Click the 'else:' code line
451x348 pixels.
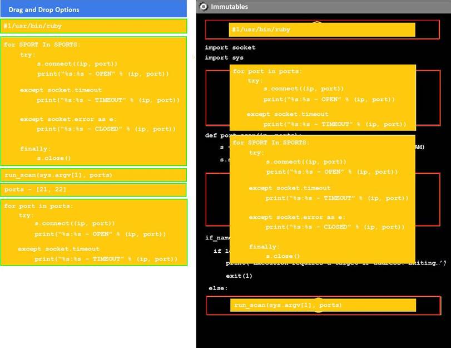click(x=218, y=288)
